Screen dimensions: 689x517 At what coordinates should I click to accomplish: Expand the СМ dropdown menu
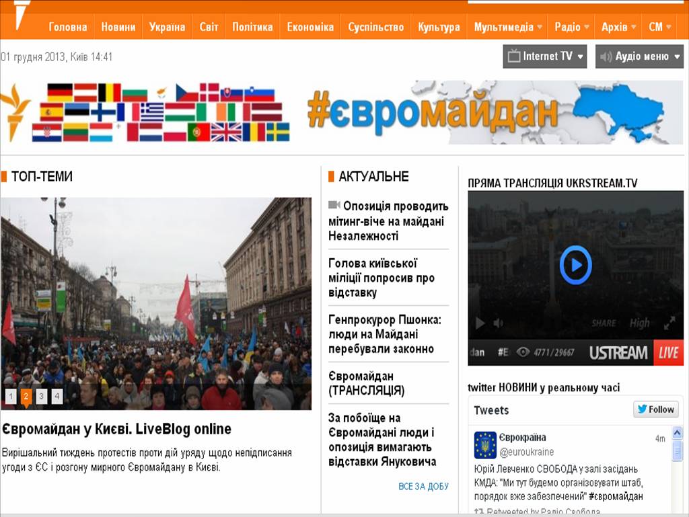coord(660,27)
